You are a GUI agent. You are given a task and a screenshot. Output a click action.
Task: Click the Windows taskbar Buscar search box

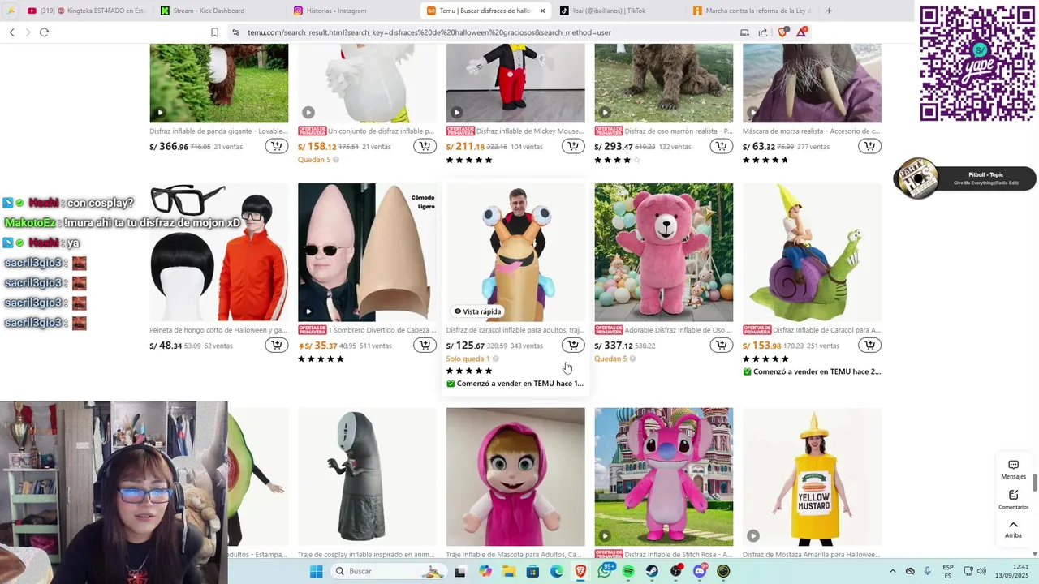390,571
